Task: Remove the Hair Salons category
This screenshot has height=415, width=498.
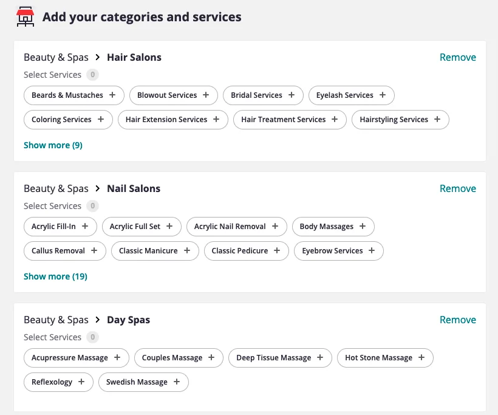Action: pyautogui.click(x=458, y=57)
